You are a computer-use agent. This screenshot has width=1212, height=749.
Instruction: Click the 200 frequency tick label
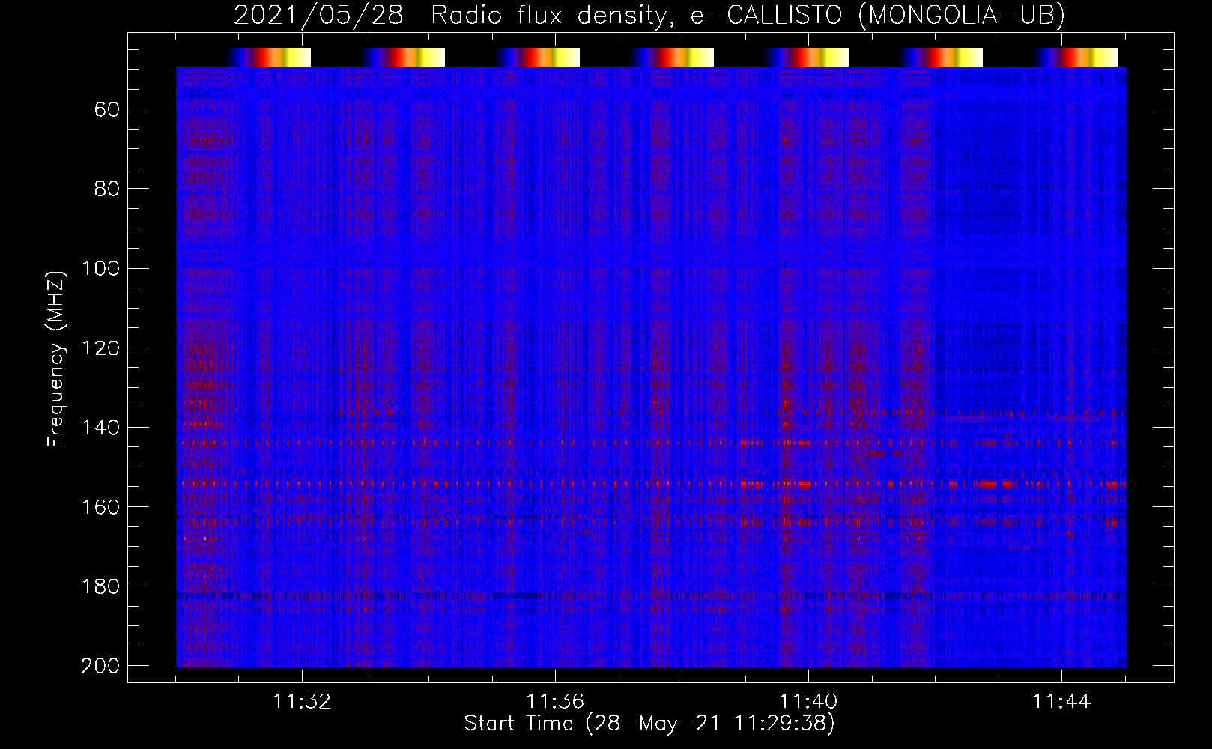(x=100, y=666)
